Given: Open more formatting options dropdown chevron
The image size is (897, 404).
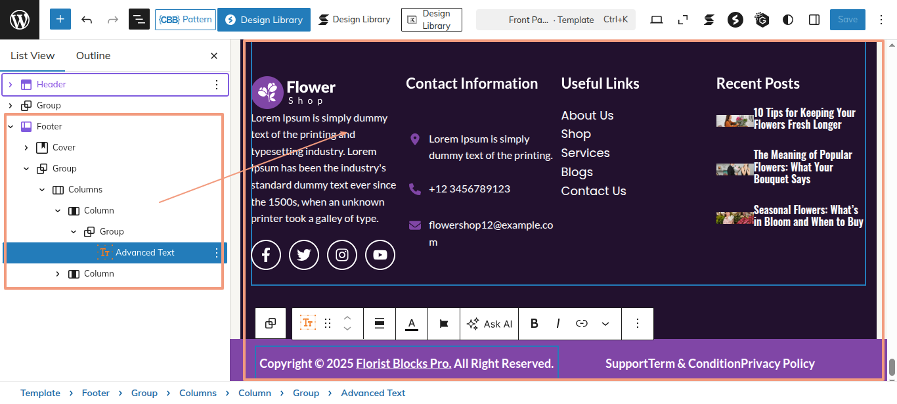Looking at the screenshot, I should click(x=605, y=324).
